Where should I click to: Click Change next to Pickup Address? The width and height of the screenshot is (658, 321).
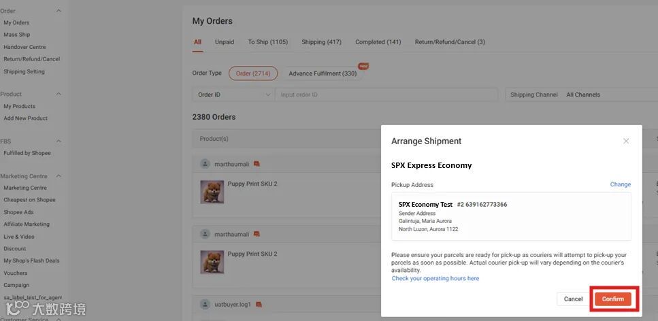point(620,184)
